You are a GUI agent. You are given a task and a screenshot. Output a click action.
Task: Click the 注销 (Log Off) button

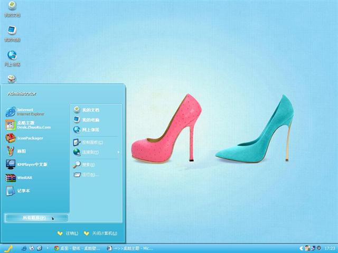point(68,233)
